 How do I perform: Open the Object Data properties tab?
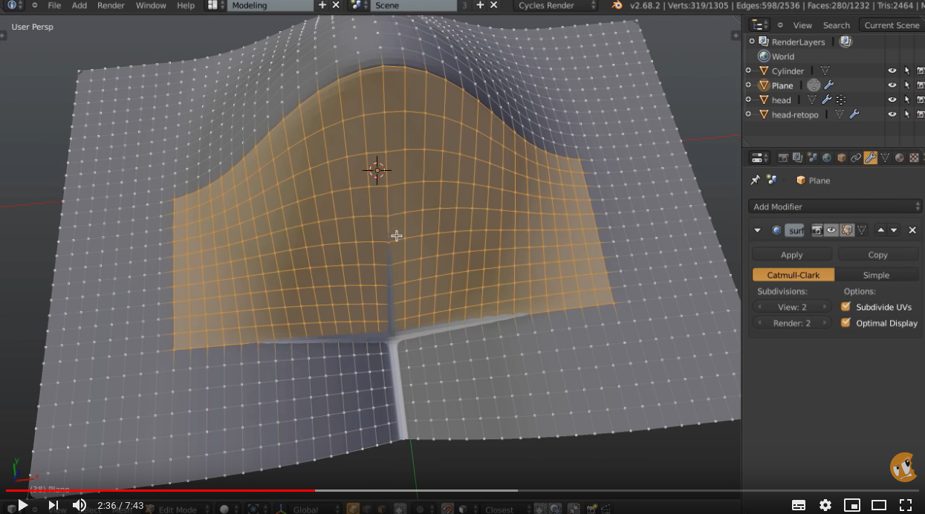click(x=885, y=157)
